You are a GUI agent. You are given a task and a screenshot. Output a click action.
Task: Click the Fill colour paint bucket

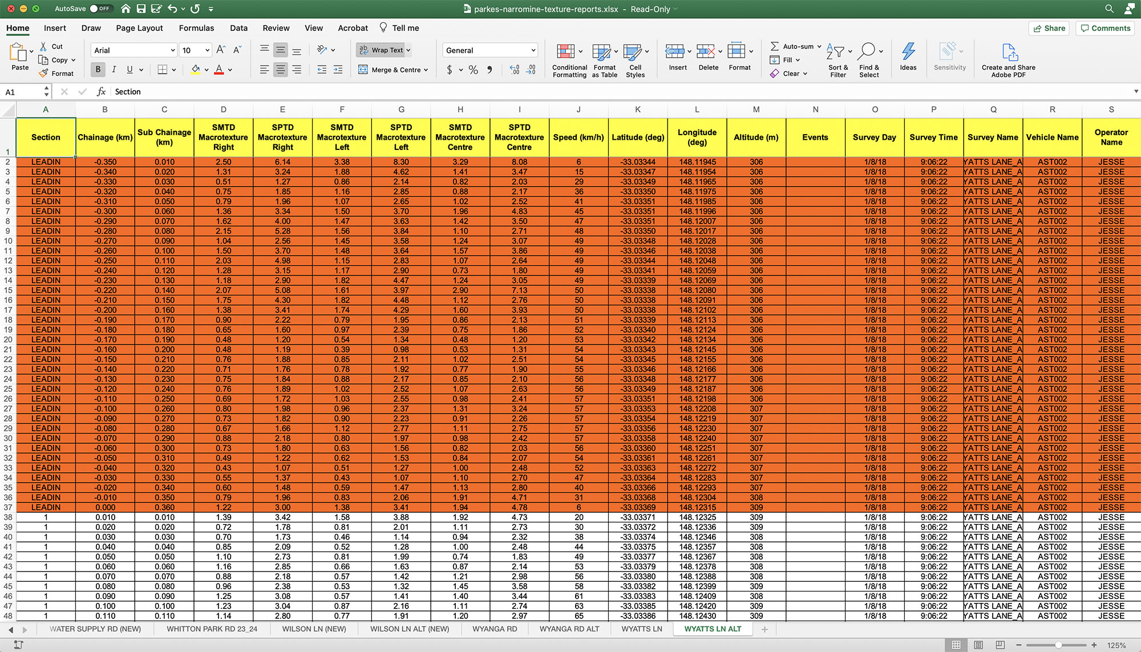click(196, 70)
